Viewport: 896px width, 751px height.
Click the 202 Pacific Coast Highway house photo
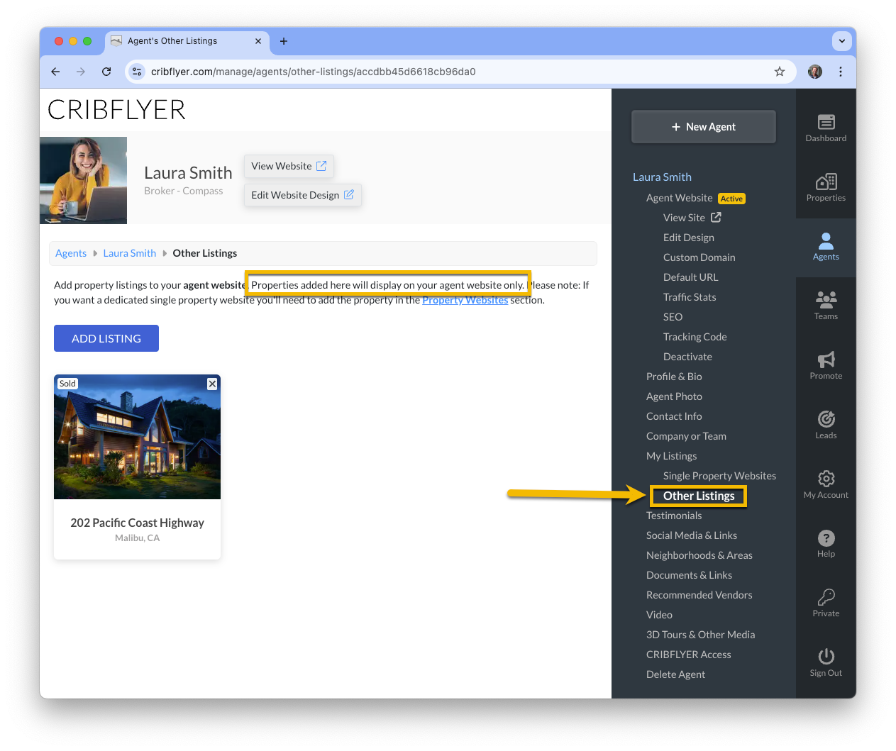point(137,437)
